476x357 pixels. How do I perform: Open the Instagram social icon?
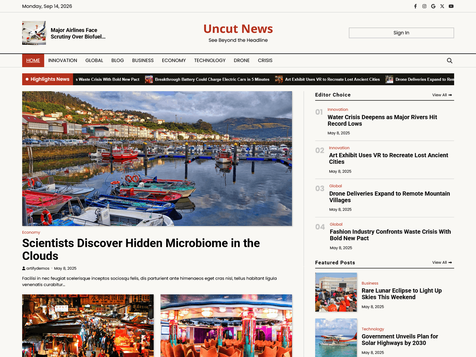click(424, 6)
